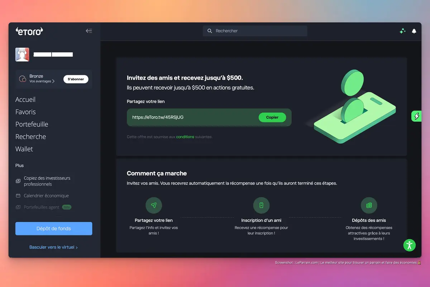The image size is (430, 287).
Task: Expand Vos avantages chevron
Action: pos(53,81)
